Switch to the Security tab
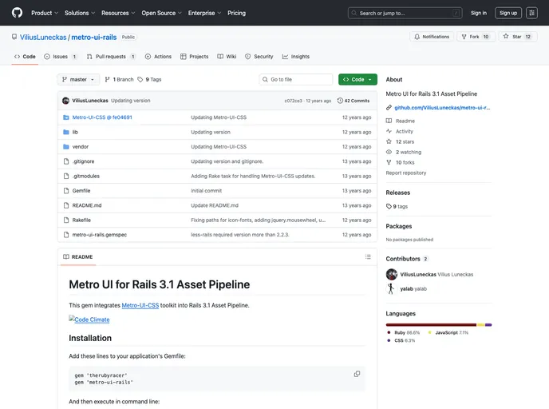The height and width of the screenshot is (409, 549). click(259, 57)
